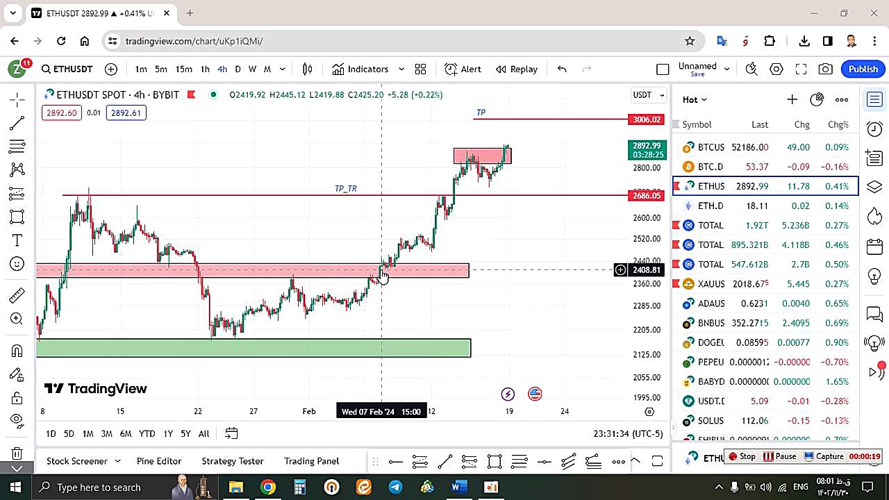Click the Publish button
Image resolution: width=889 pixels, height=500 pixels.
tap(863, 69)
